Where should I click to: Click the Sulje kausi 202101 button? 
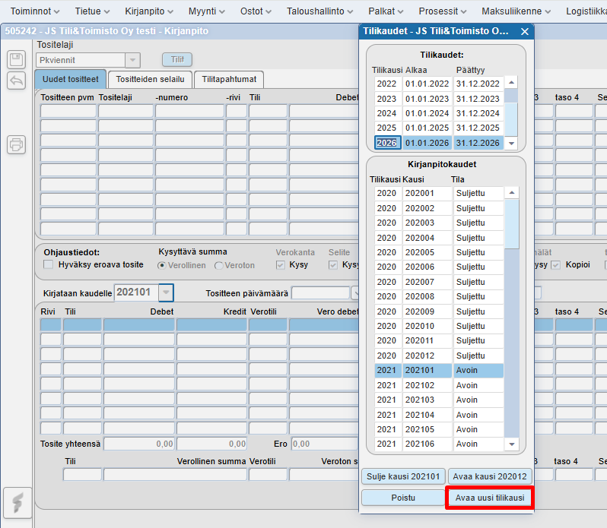pos(402,476)
